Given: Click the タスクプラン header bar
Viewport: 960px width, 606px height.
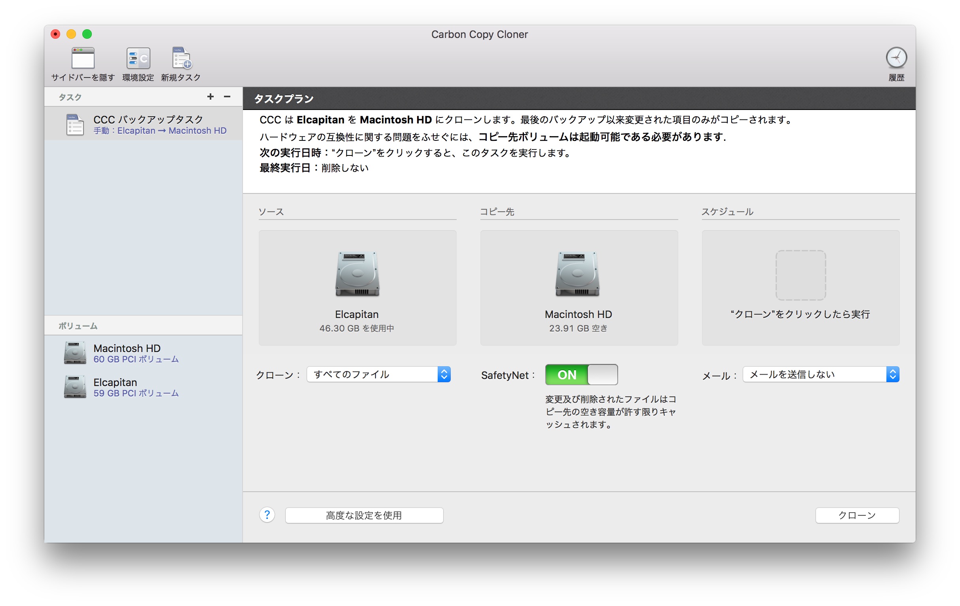Looking at the screenshot, I should 578,98.
